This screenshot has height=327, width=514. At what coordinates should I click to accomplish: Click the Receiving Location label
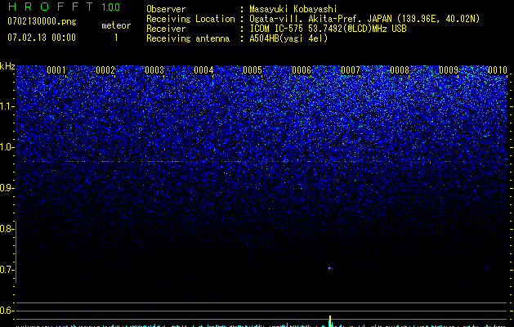[x=190, y=19]
